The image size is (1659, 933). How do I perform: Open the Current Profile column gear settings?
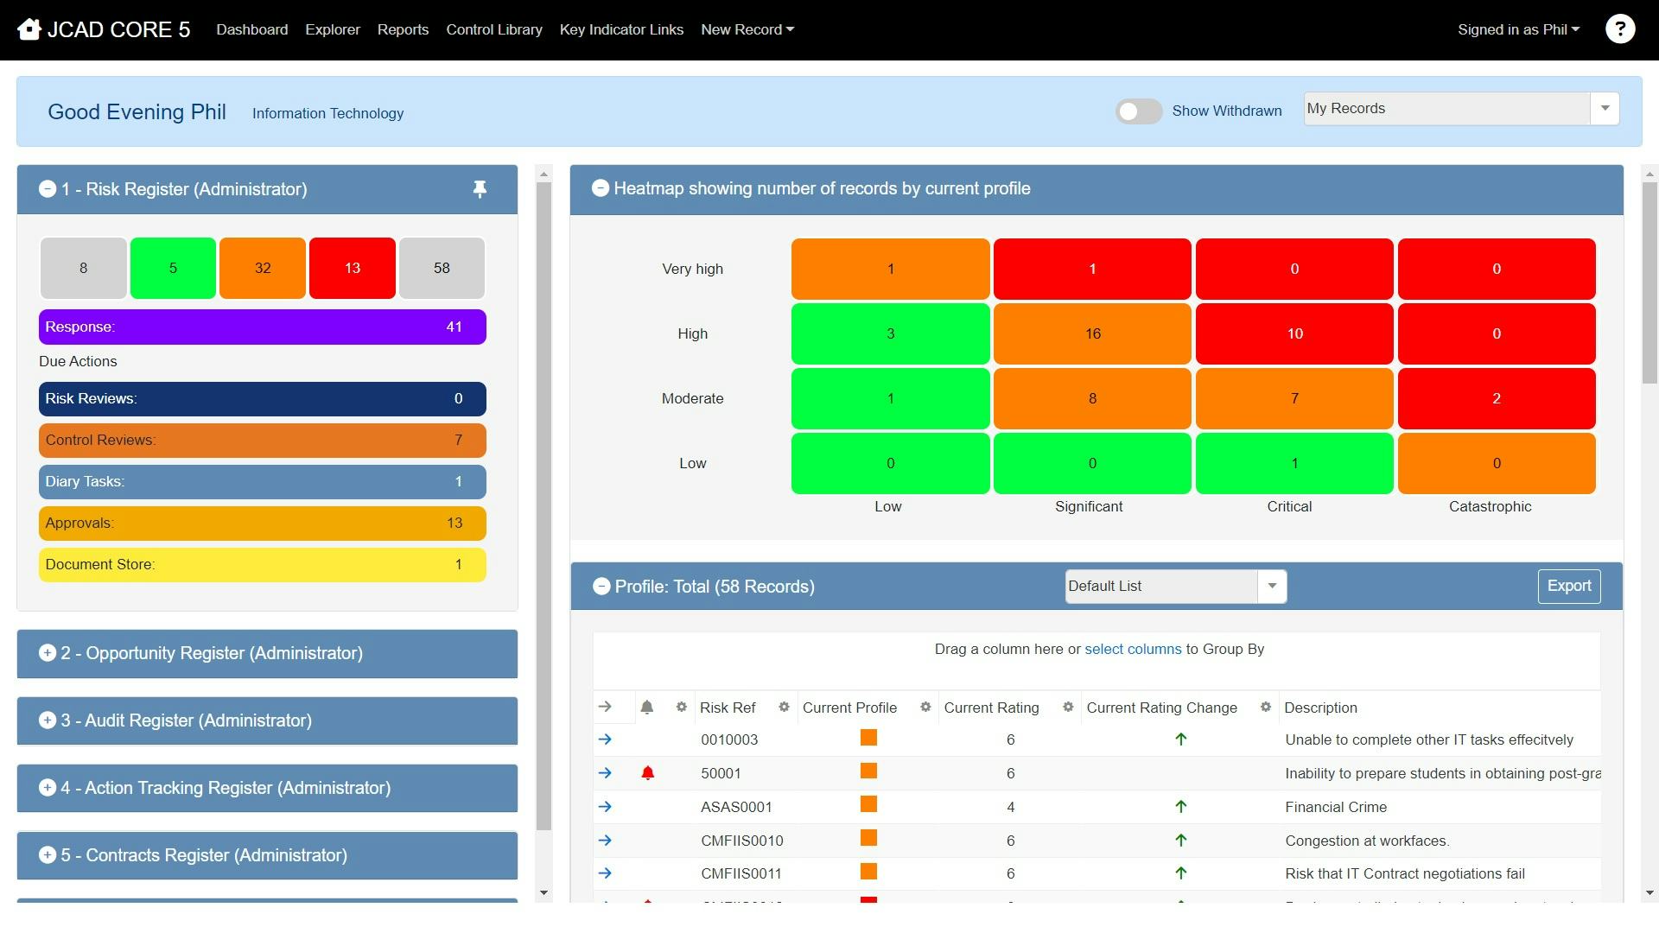point(925,708)
